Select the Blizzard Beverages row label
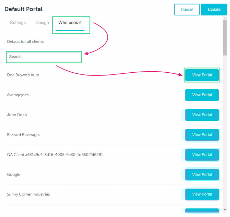 pos(24,135)
